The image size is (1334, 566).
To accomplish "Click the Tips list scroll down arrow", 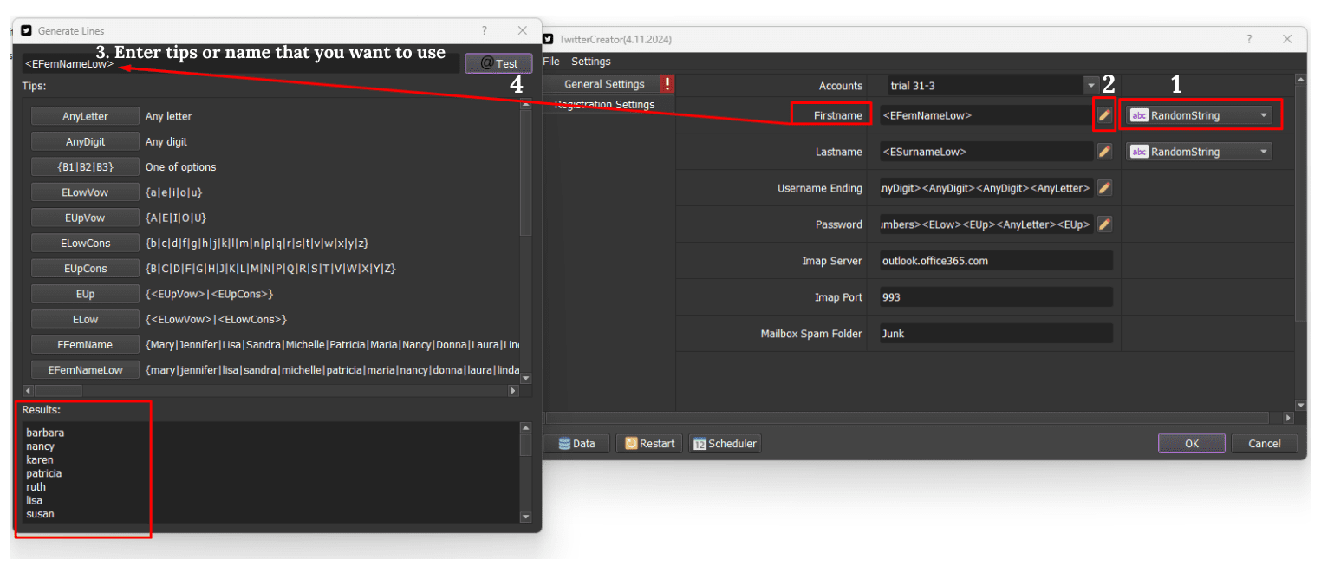I will pos(525,378).
